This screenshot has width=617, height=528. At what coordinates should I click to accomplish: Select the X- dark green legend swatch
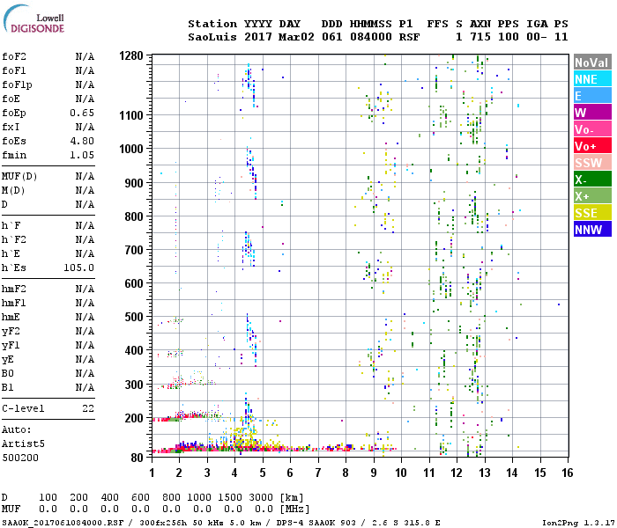[592, 180]
